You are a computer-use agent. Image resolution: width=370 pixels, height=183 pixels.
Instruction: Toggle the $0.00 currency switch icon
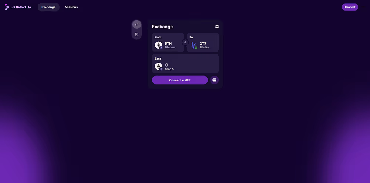(x=173, y=69)
